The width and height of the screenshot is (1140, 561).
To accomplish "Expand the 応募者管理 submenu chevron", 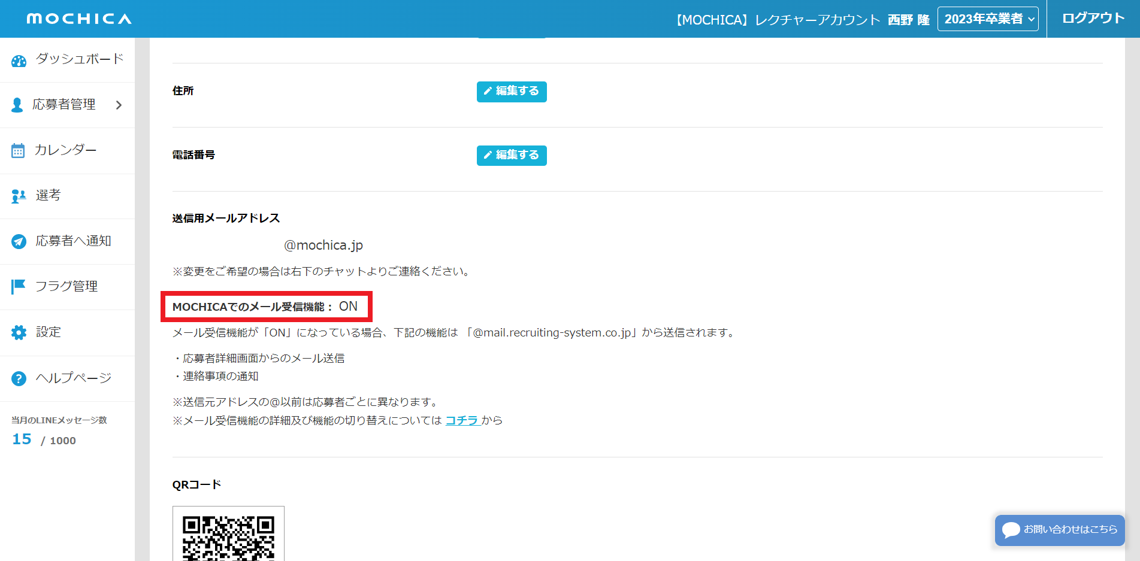I will tap(119, 105).
